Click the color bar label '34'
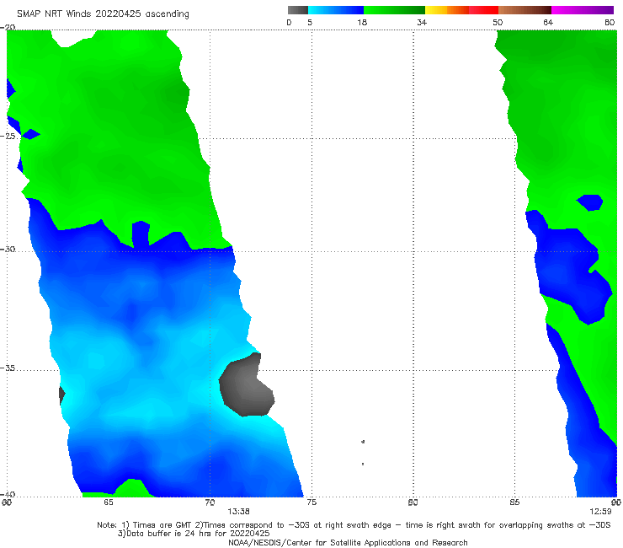The image size is (623, 548). (x=422, y=22)
